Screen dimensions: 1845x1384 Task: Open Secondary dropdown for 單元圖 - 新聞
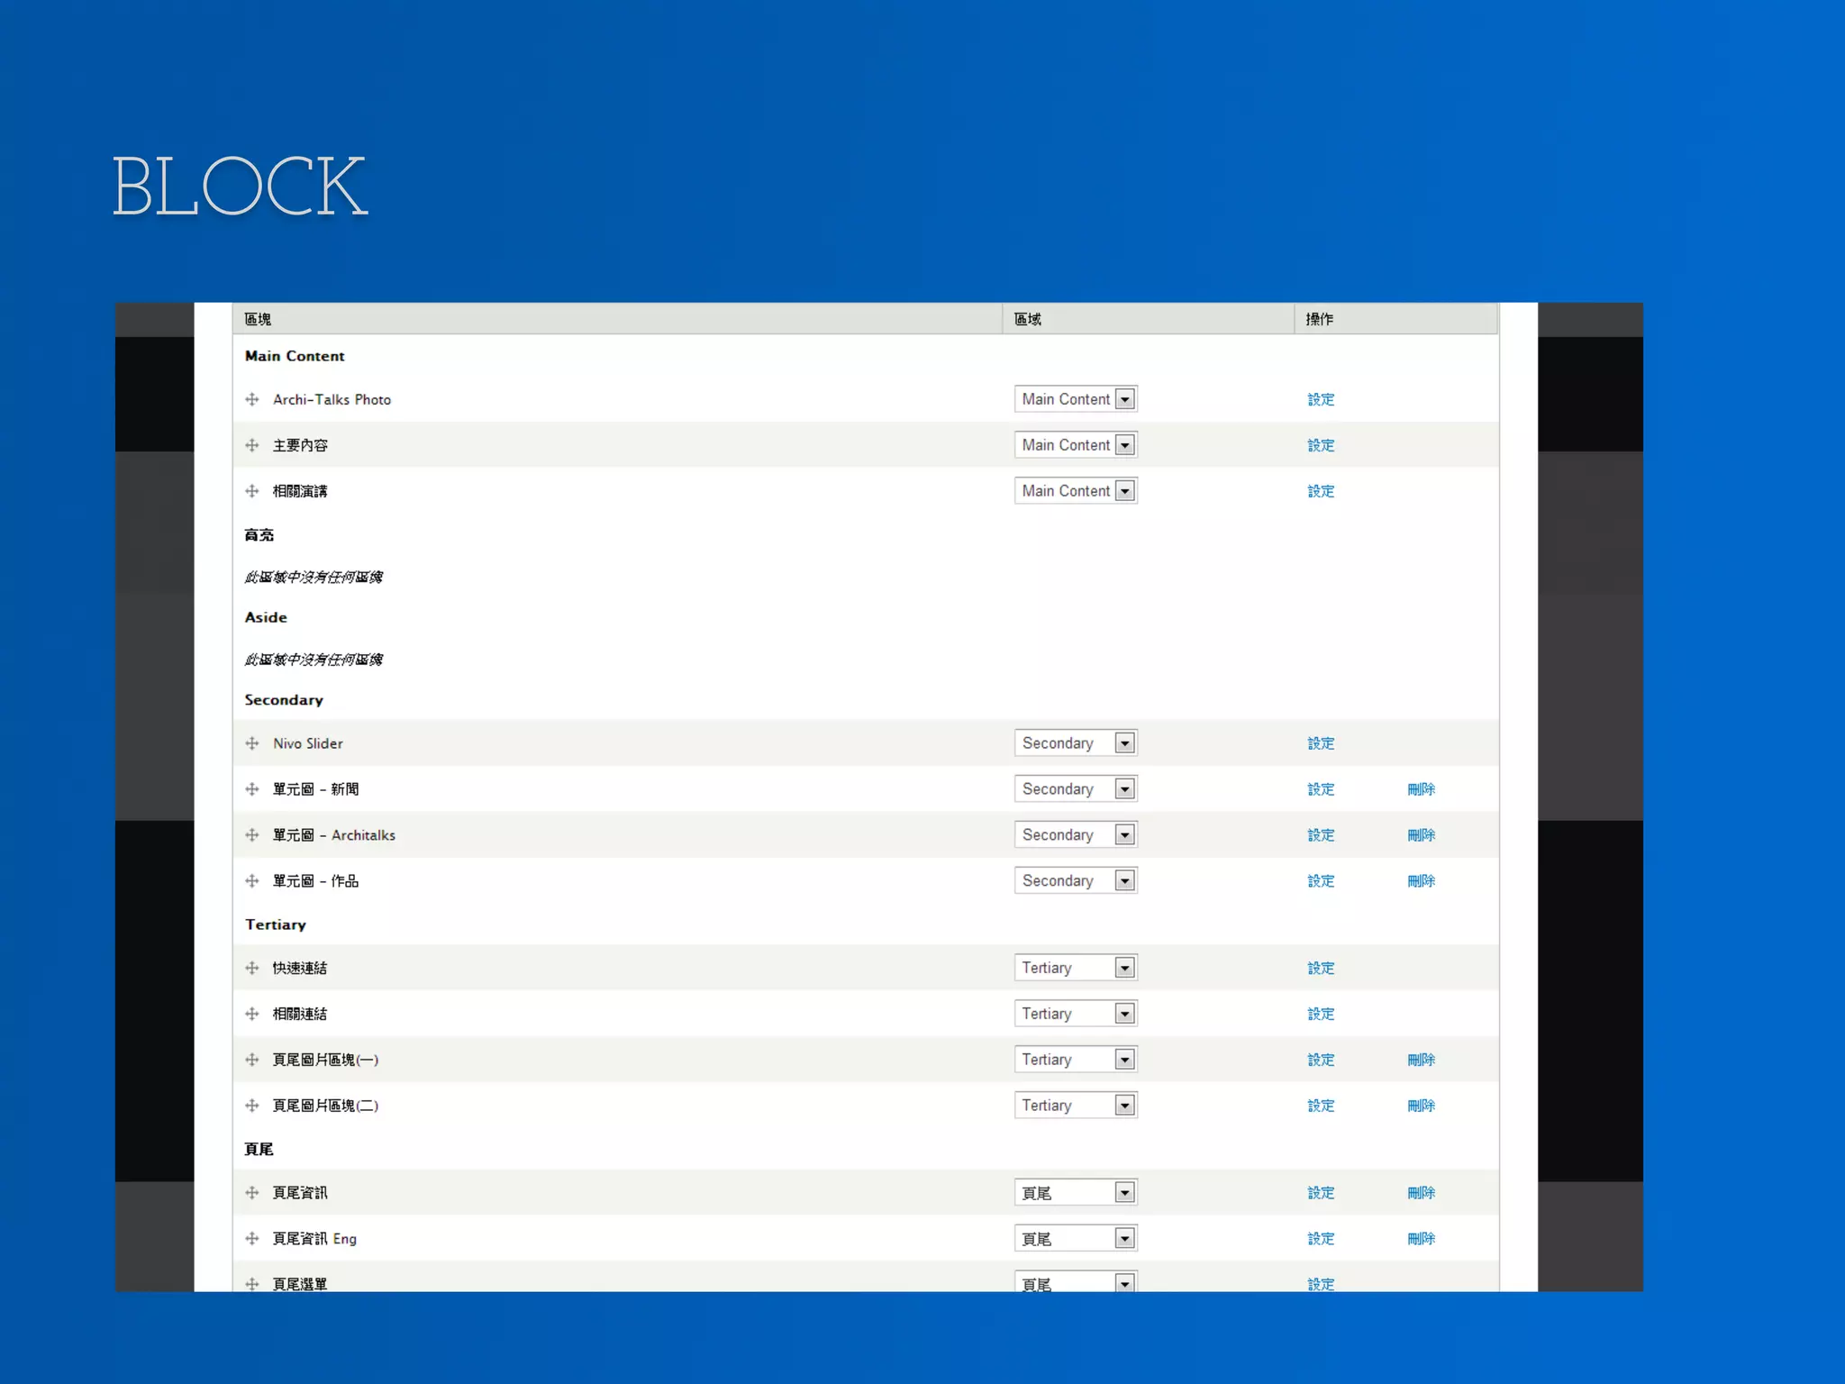1076,789
